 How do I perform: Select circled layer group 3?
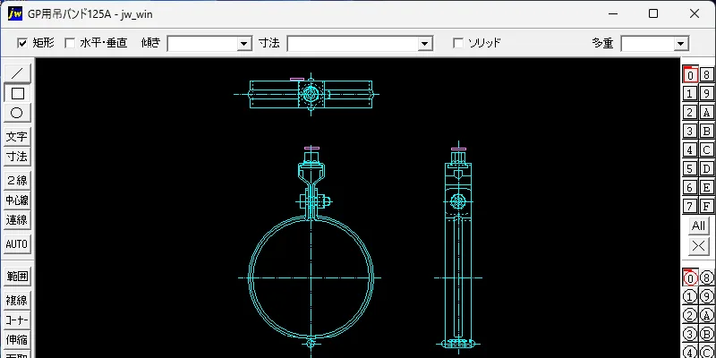tap(690, 334)
